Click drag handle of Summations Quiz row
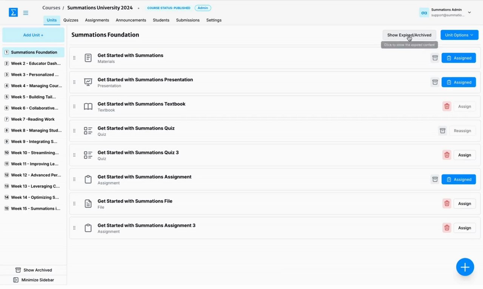Viewport: 483px width, 289px height. pos(74,131)
